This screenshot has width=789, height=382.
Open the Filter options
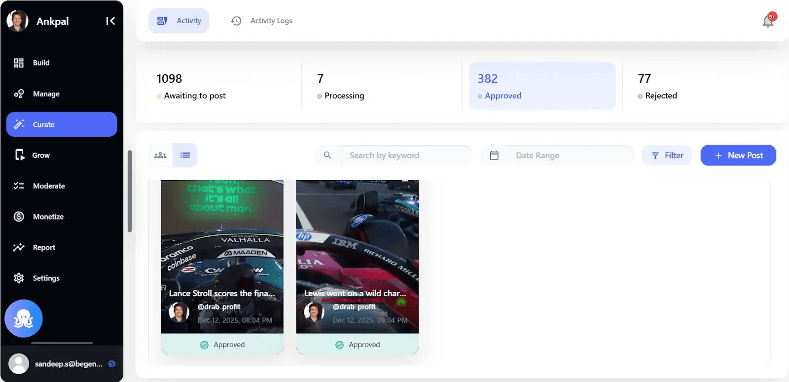(x=667, y=156)
